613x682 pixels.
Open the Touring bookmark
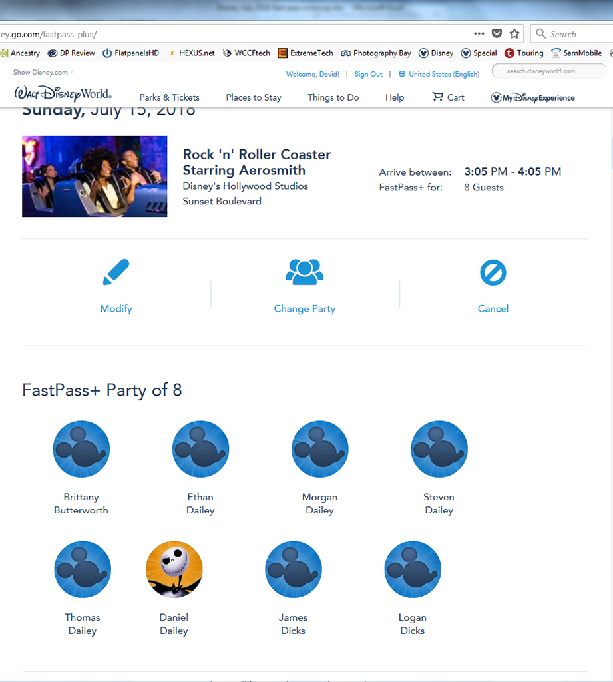[524, 53]
